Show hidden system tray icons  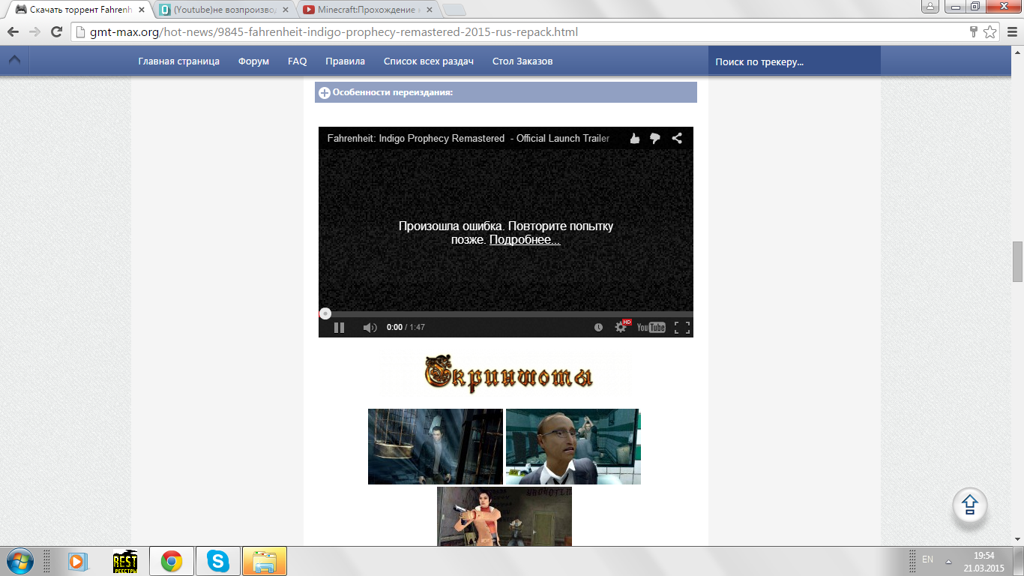[948, 561]
